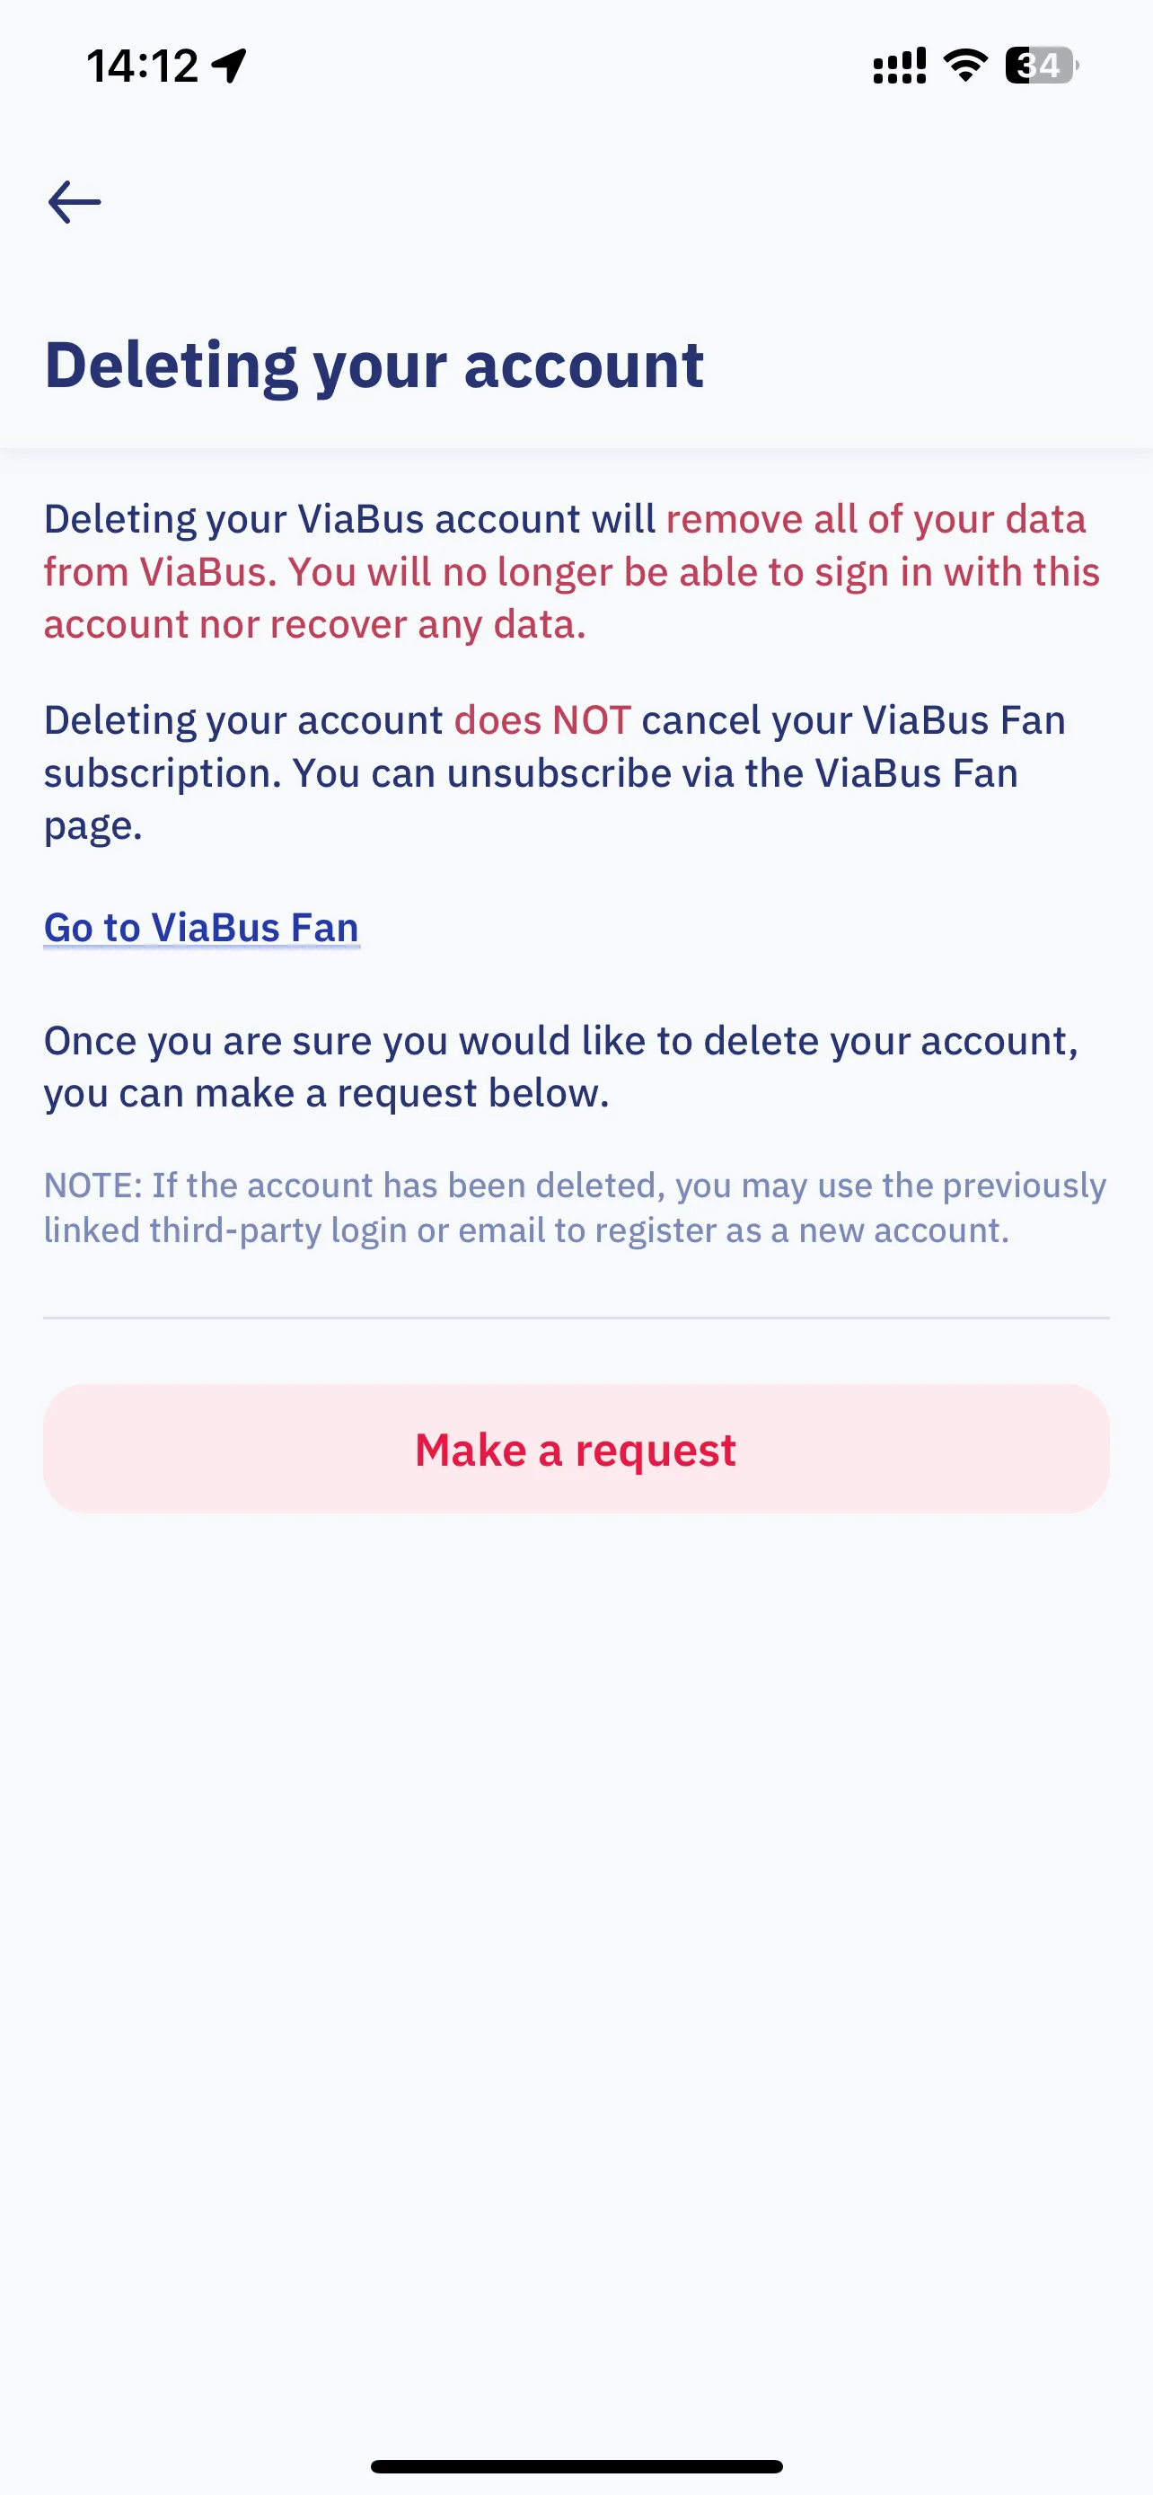Tap the gray NOTE text about deleted accounts
Image resolution: width=1153 pixels, height=2495 pixels.
pyautogui.click(x=575, y=1208)
